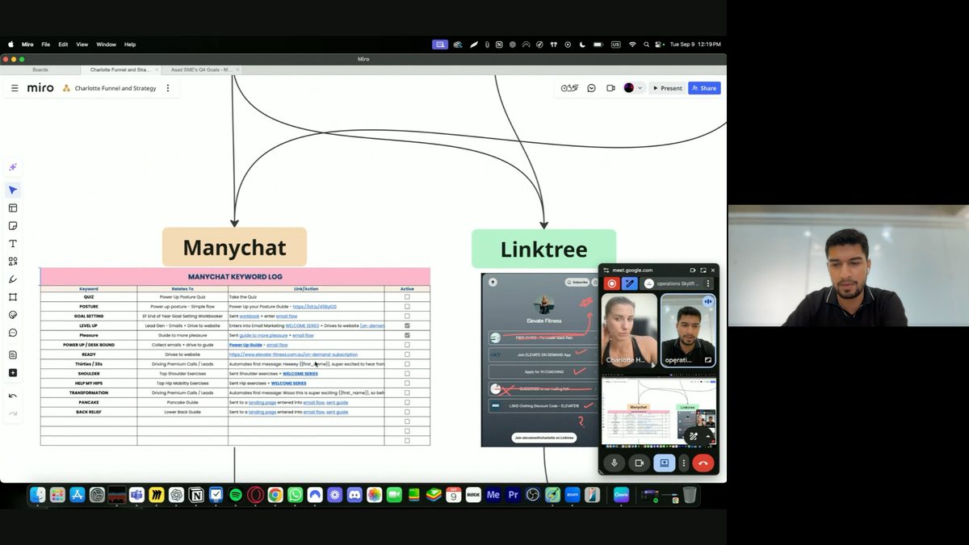Viewport: 969px width, 545px height.
Task: Click the Manychat label box
Action: click(x=234, y=247)
